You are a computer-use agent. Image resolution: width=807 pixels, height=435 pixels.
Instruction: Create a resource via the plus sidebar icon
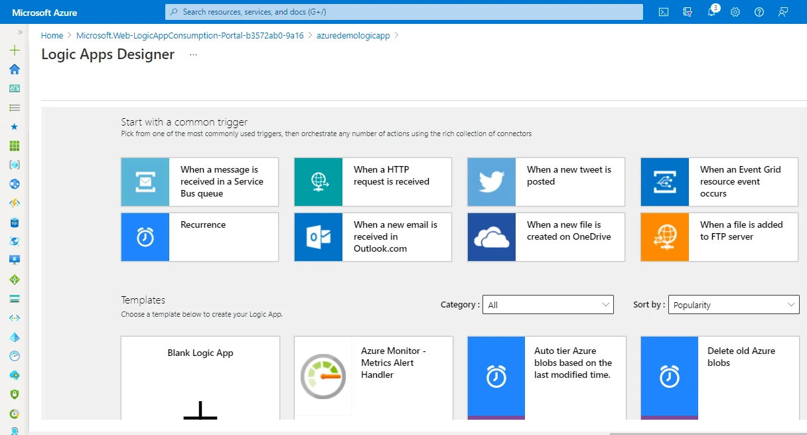pyautogui.click(x=14, y=50)
